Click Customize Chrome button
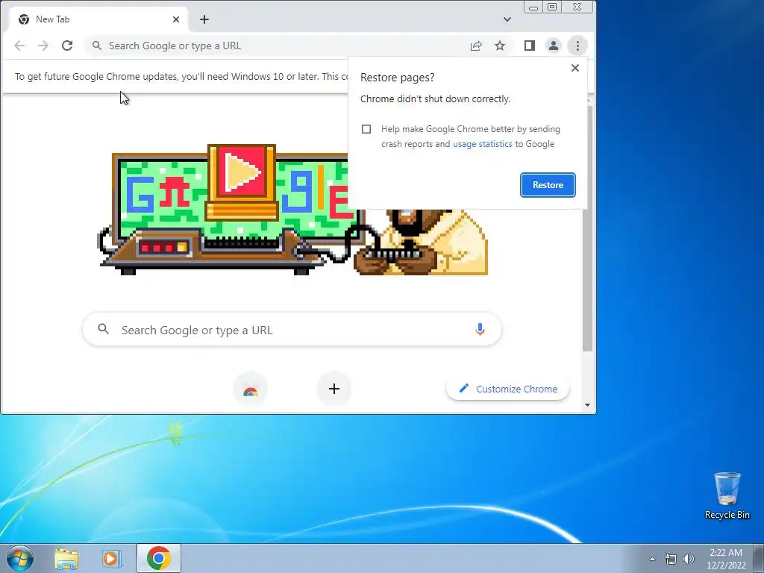764x573 pixels. pyautogui.click(x=507, y=389)
